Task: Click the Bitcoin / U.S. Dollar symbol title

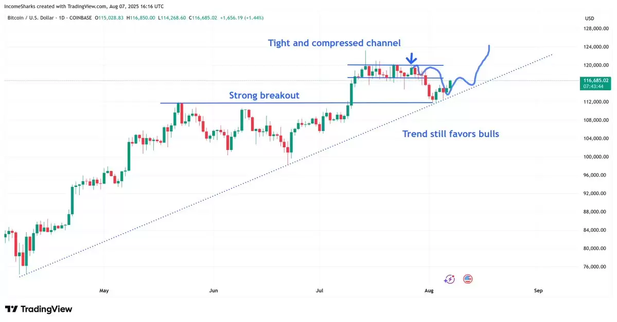Action: (x=31, y=17)
